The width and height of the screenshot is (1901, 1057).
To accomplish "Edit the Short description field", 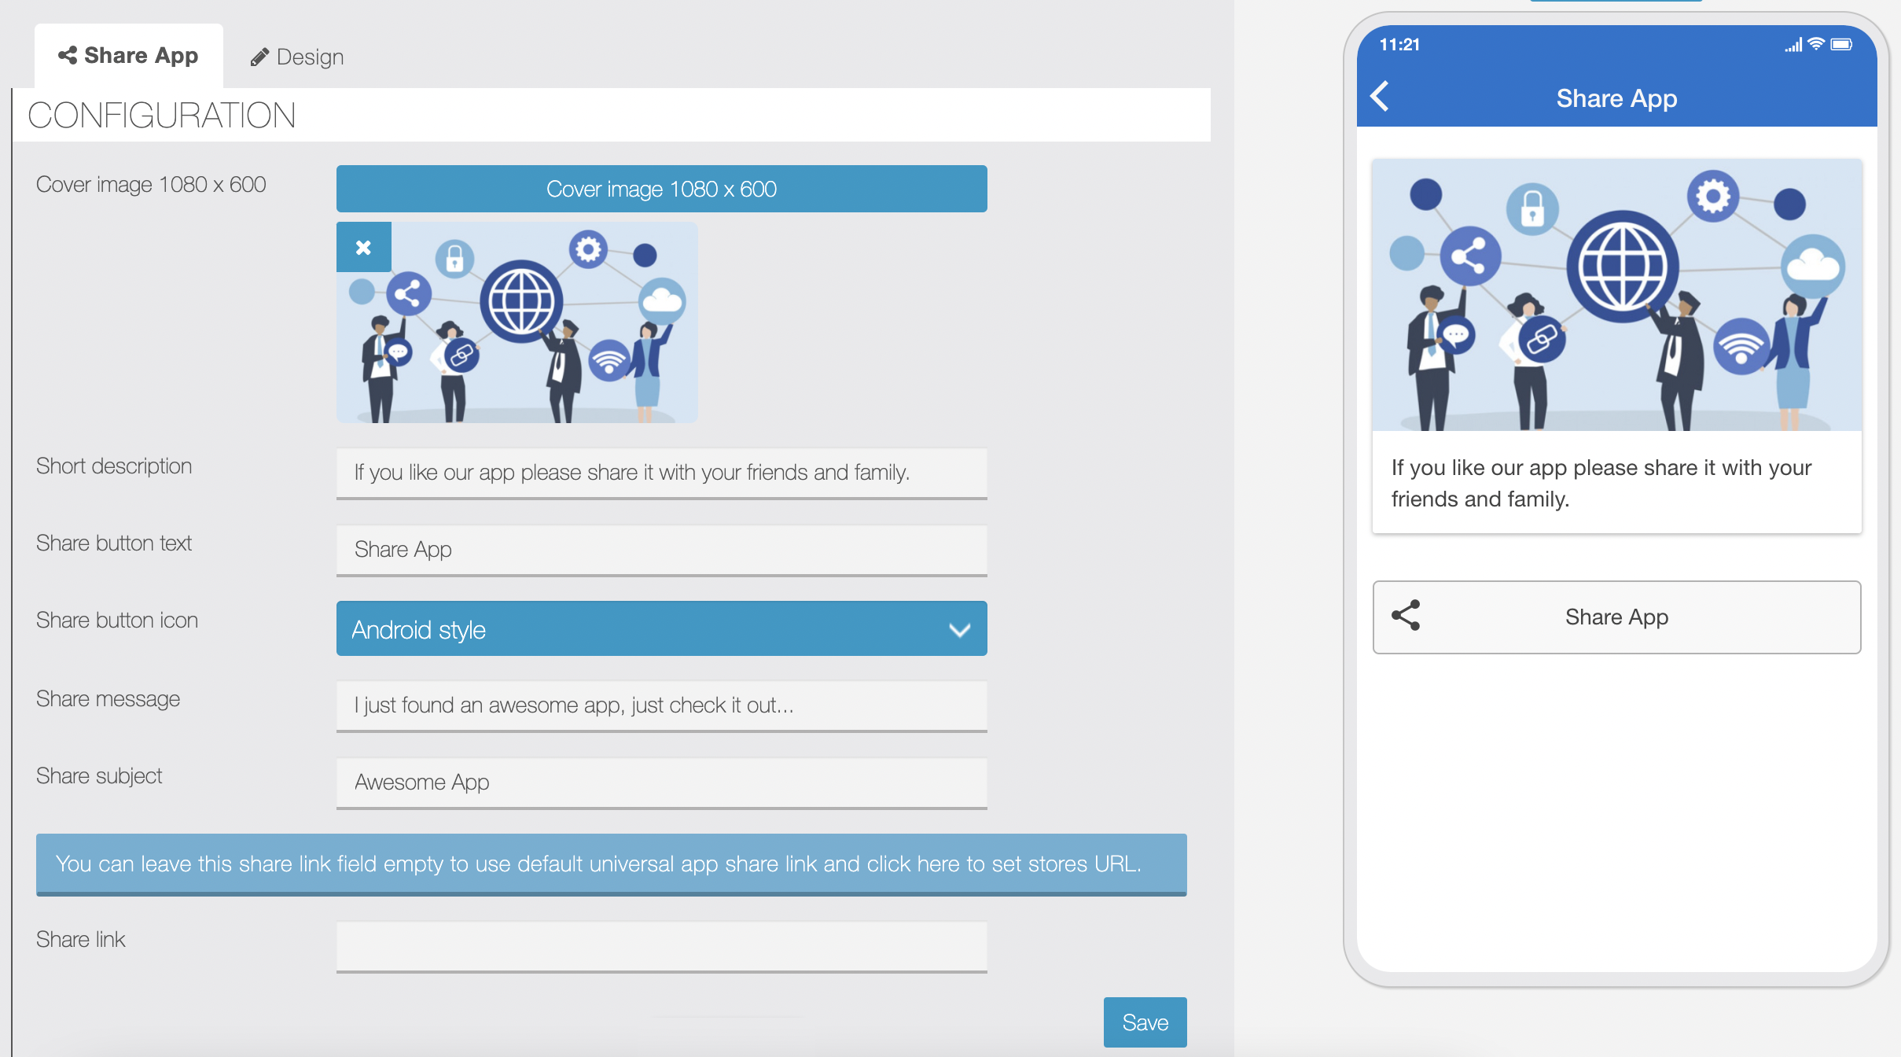I will pyautogui.click(x=661, y=473).
